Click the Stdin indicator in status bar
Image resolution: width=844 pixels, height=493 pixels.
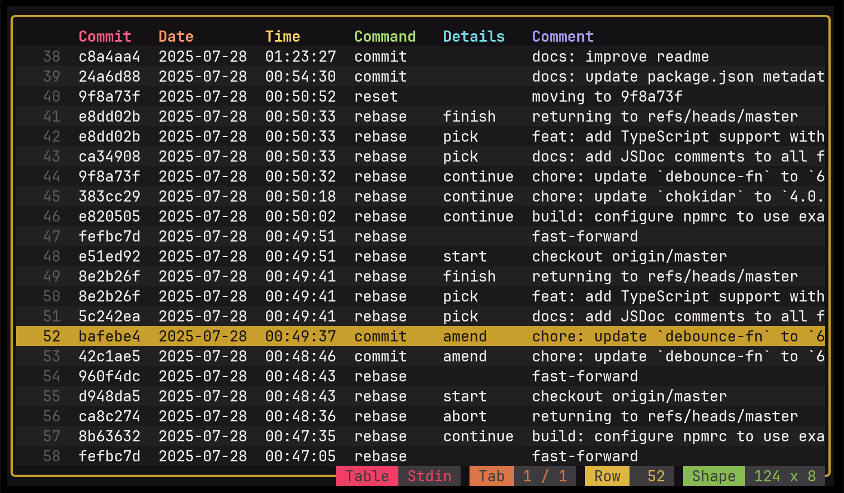point(430,476)
